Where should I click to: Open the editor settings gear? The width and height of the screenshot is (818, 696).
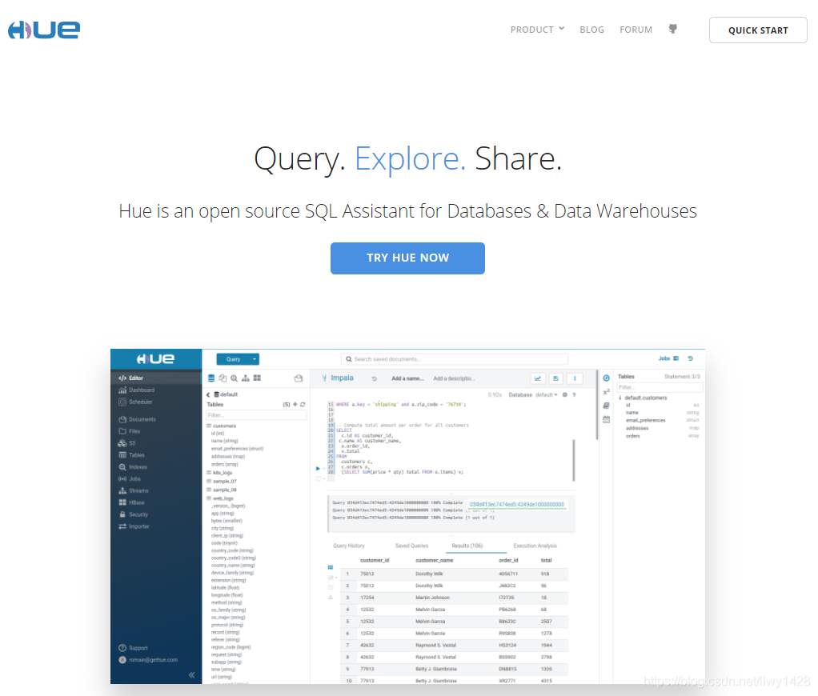coord(565,395)
